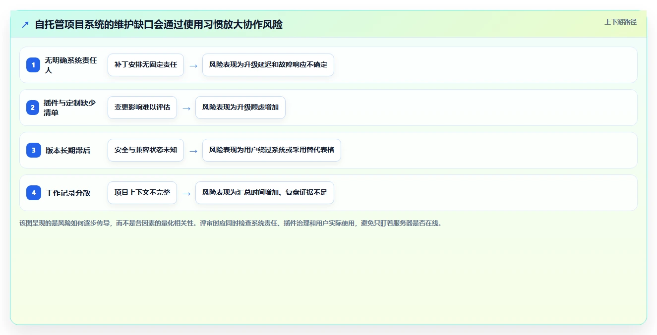Click the 风险表现为用户绕过系统或采用替代表格 box

tap(272, 150)
